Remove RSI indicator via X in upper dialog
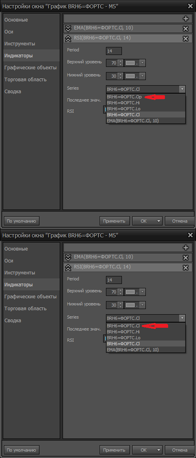196x458 pixels. click(186, 39)
